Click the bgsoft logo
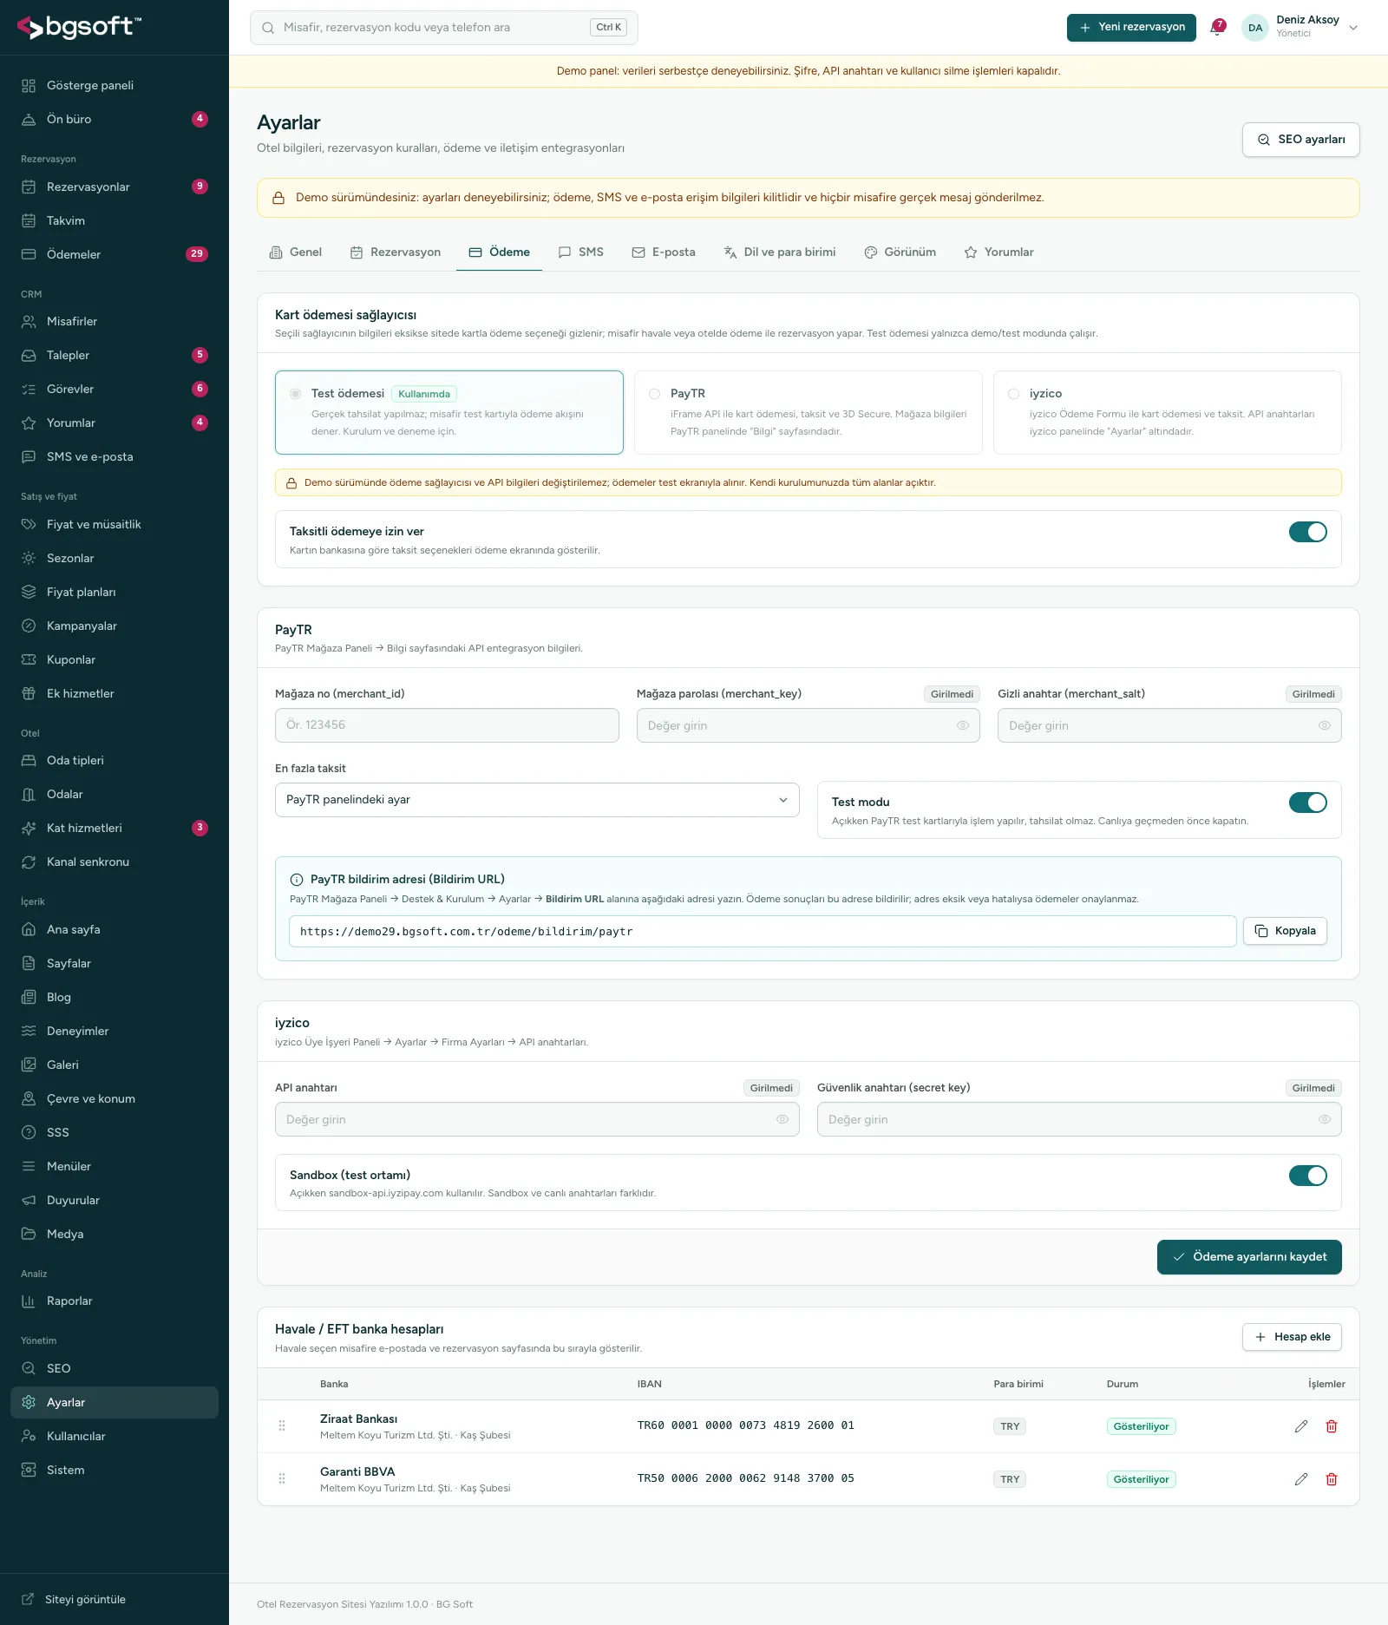 pos(79,27)
